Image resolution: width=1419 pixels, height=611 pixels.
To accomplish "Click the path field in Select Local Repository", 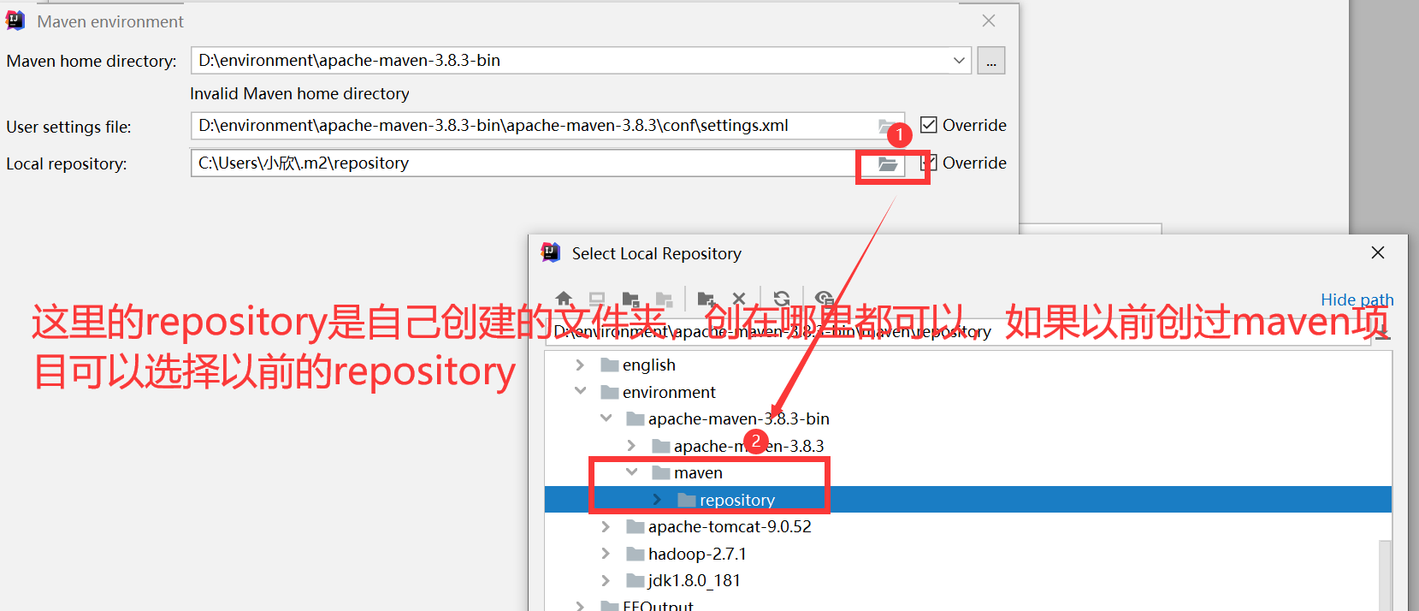I will pos(958,332).
